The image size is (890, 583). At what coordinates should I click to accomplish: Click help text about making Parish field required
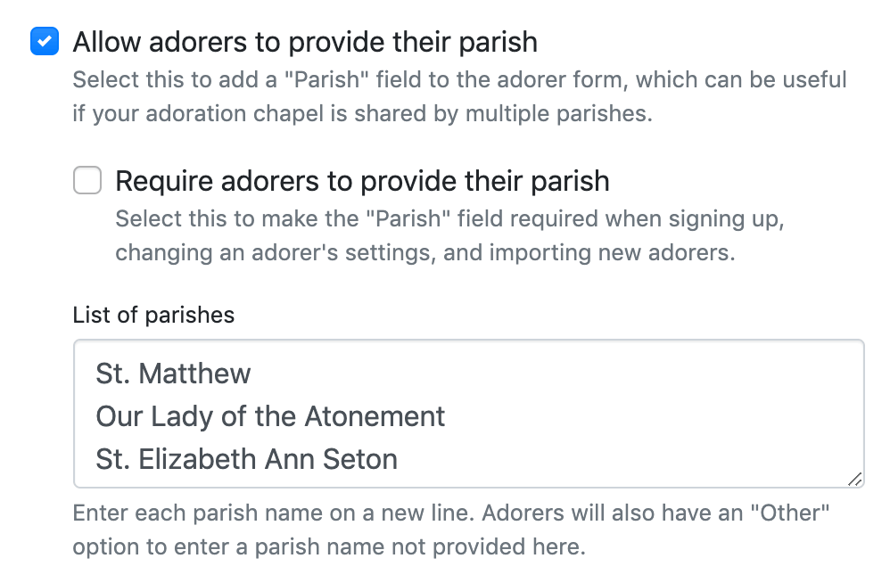(x=449, y=235)
